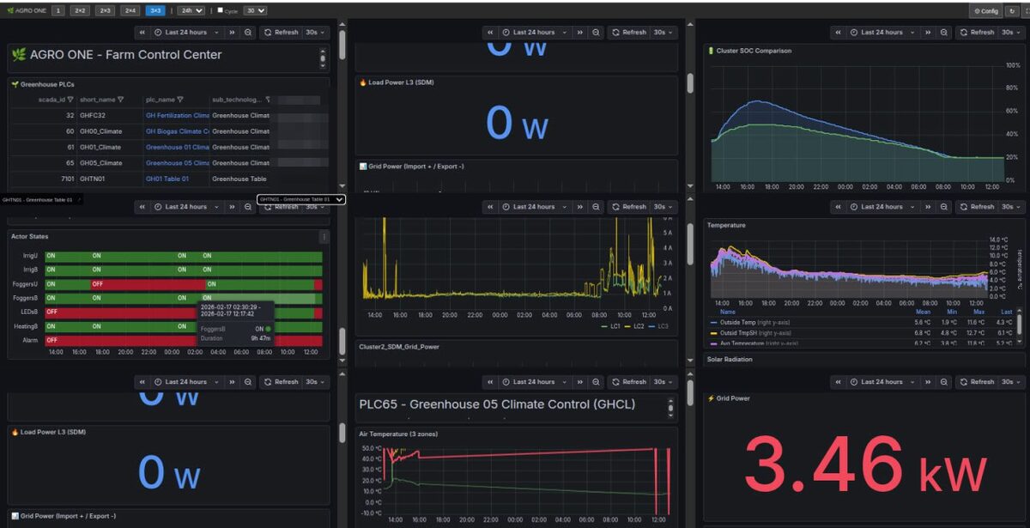Zoom out time range above Actor States panel
Screen dimensions: 1030x528
248,207
